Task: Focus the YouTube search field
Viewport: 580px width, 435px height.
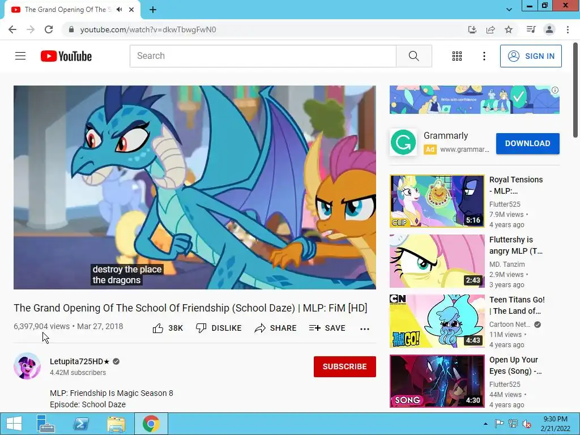Action: (263, 56)
